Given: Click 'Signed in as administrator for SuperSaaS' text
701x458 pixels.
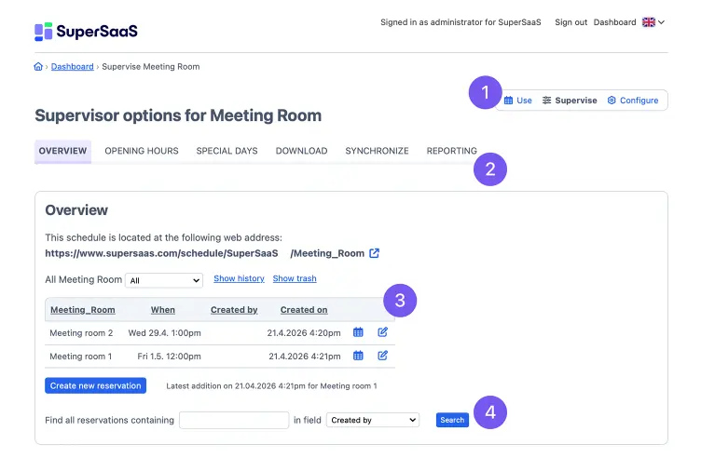Looking at the screenshot, I should click(x=460, y=22).
